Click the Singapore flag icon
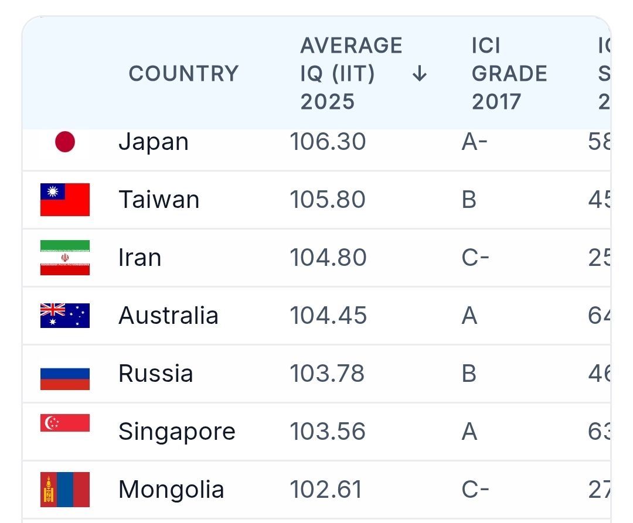The image size is (633, 523). [65, 423]
